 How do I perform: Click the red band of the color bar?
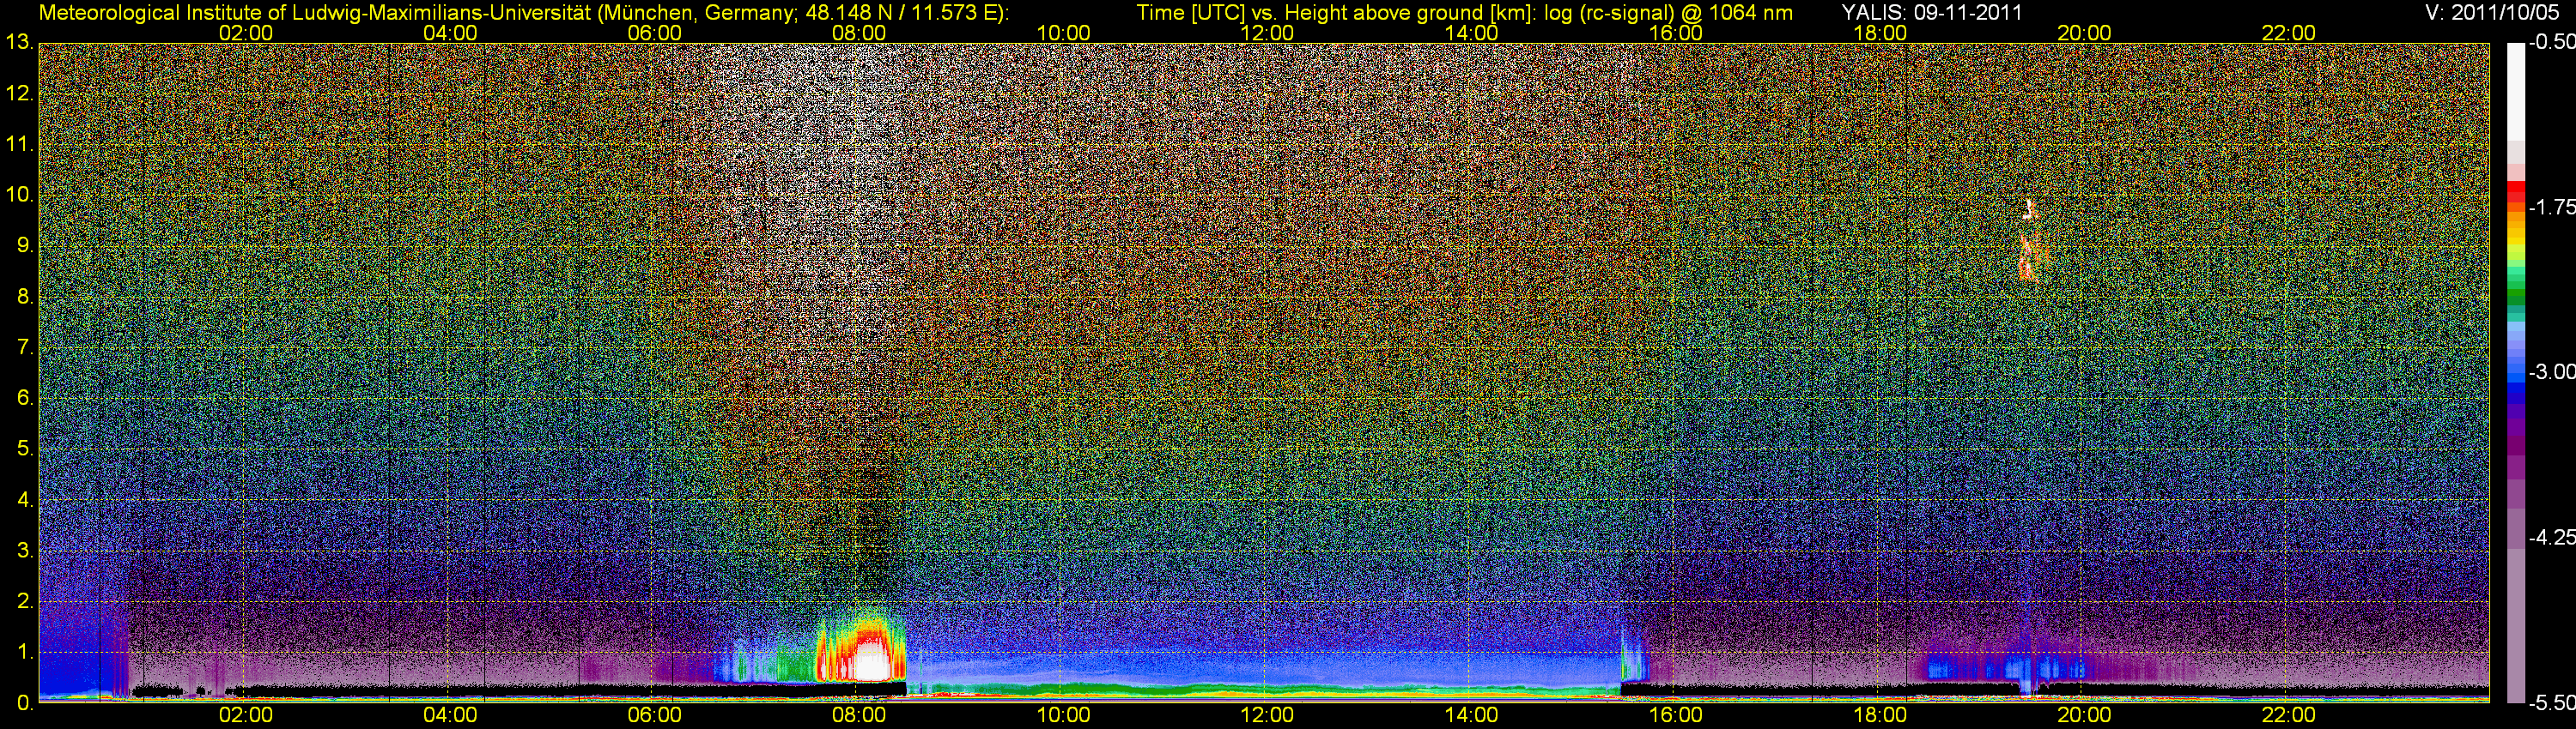[2515, 190]
